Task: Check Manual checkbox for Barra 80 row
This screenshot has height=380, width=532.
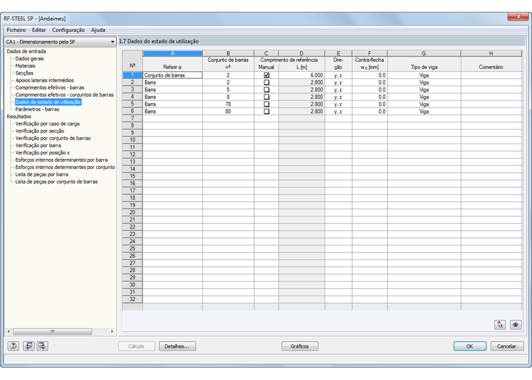Action: point(267,111)
